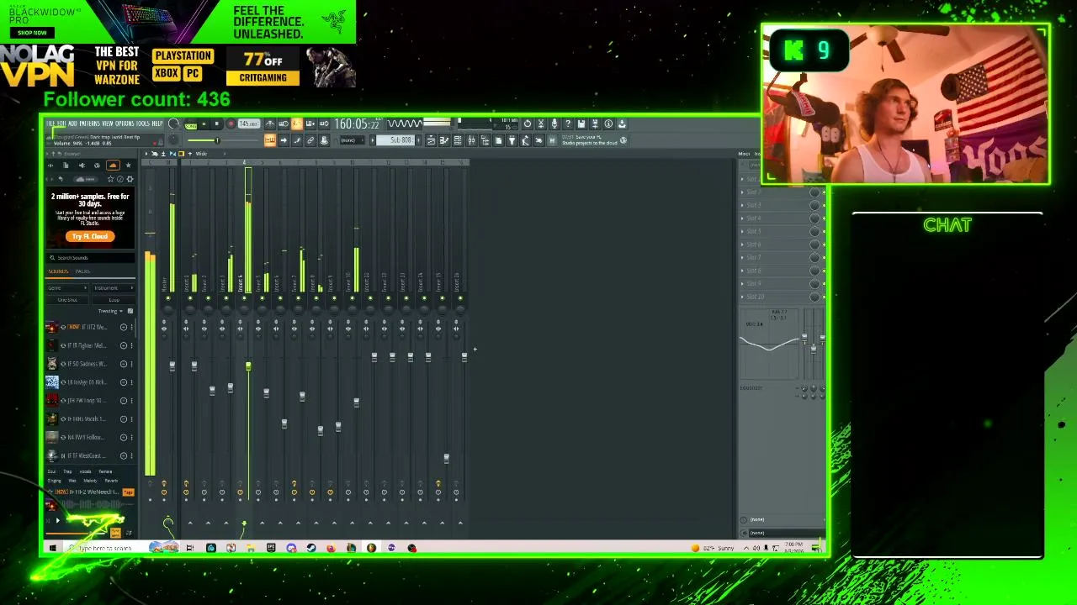Open the Genre filter dropdown
Screen dimensions: 1077x605
point(67,288)
